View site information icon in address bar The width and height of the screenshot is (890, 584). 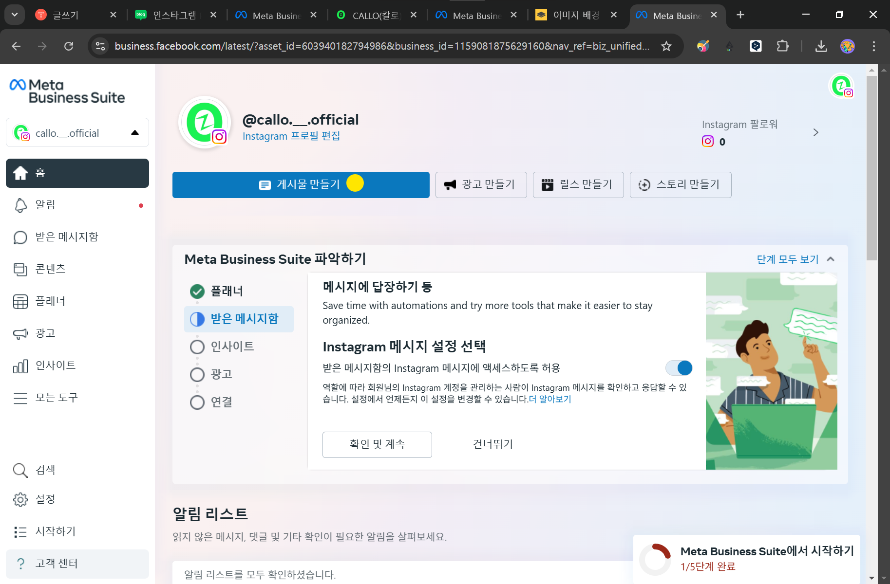click(100, 46)
